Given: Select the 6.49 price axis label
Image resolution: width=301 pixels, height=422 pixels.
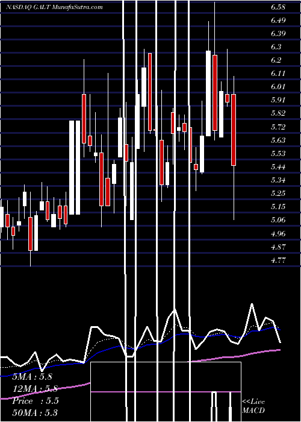Looking at the screenshot, I should click(278, 20).
